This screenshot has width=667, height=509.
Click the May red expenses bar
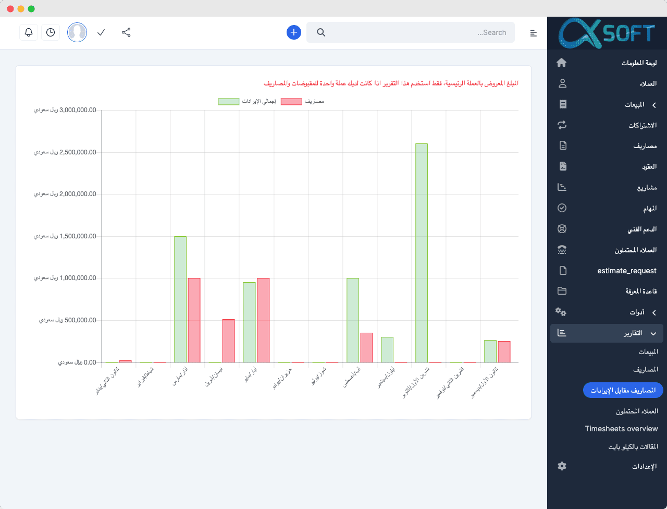point(263,320)
